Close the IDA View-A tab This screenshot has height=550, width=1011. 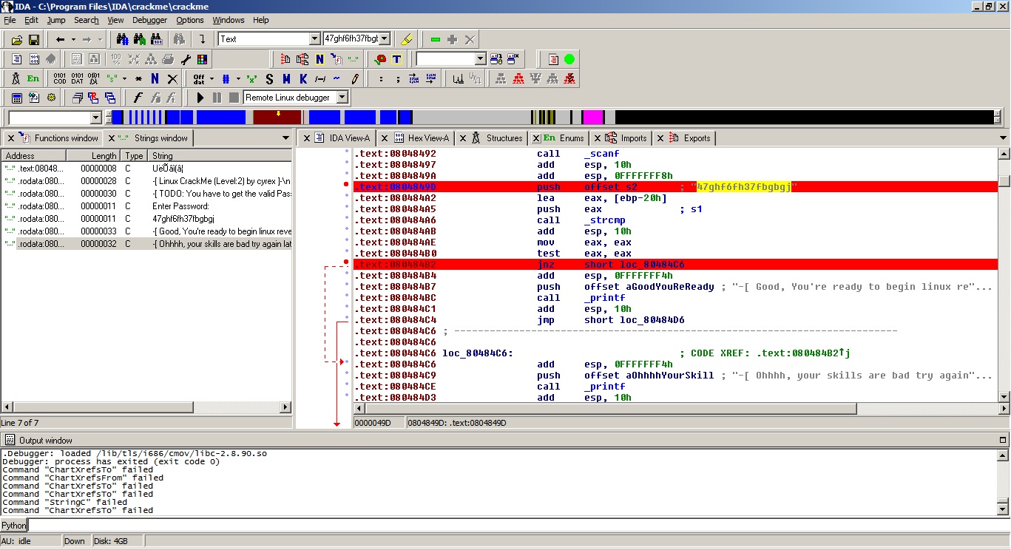[x=306, y=138]
